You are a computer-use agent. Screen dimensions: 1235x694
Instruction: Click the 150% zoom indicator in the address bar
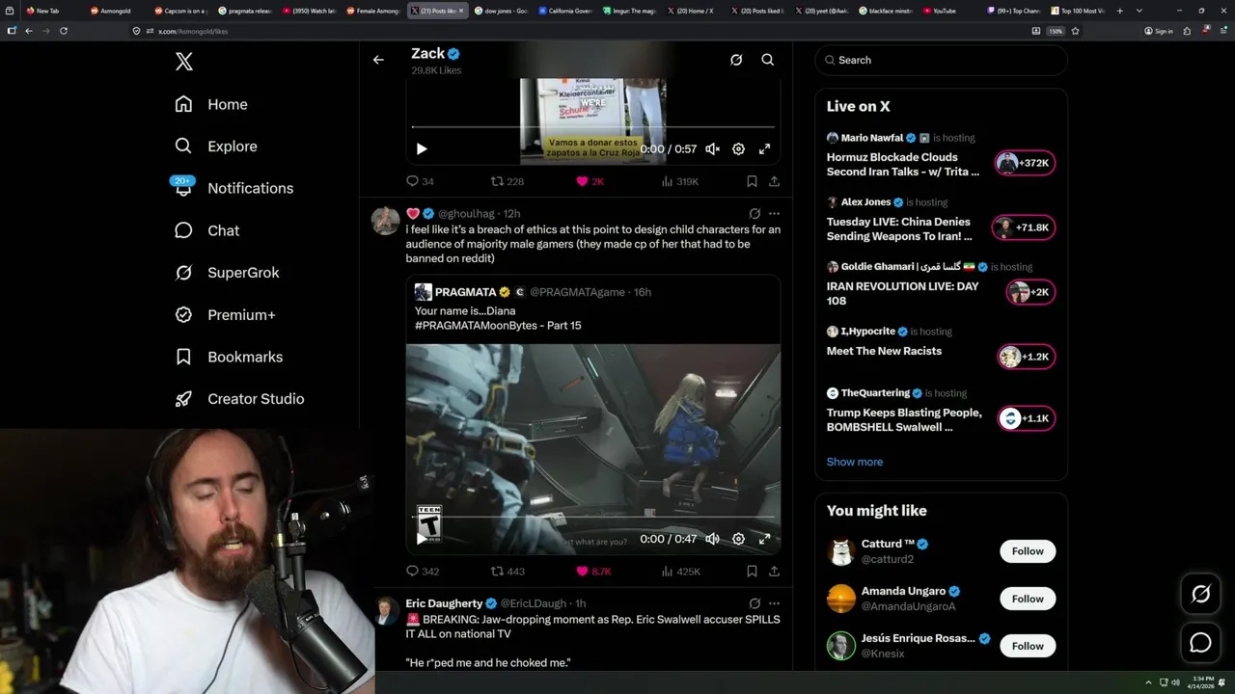click(1056, 31)
